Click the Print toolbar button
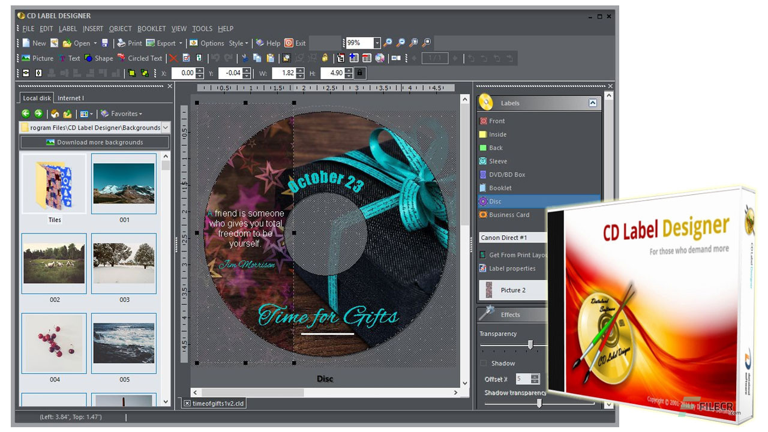 coord(130,43)
